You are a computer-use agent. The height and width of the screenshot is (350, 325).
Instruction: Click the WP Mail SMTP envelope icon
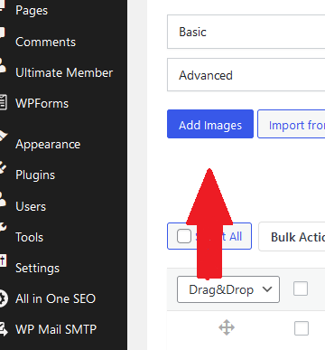[3, 329]
